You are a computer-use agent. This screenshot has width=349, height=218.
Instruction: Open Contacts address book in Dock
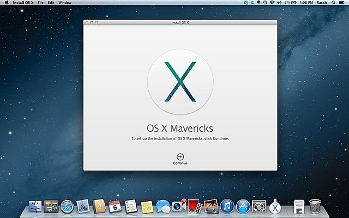coord(99,206)
